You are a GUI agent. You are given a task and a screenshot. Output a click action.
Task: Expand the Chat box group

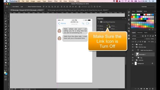click(135, 60)
